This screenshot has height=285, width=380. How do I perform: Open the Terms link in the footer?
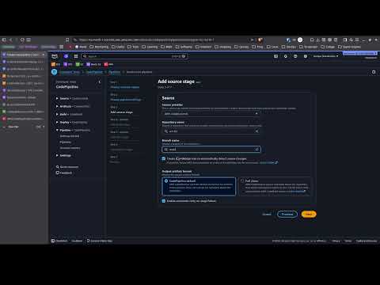point(348,241)
